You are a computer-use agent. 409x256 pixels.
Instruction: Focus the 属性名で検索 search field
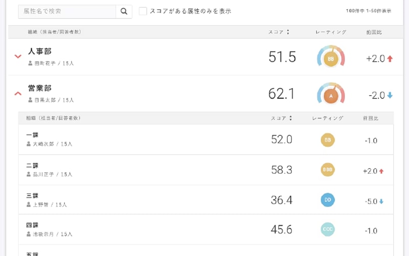pyautogui.click(x=67, y=11)
